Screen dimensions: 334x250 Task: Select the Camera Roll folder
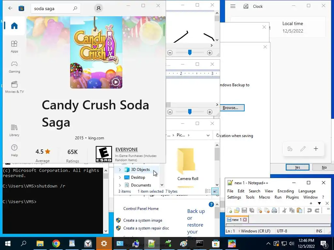tap(188, 164)
